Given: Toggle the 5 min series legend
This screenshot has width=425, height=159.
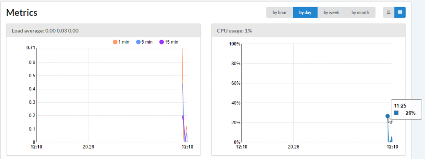Looking at the screenshot, I should (x=144, y=42).
